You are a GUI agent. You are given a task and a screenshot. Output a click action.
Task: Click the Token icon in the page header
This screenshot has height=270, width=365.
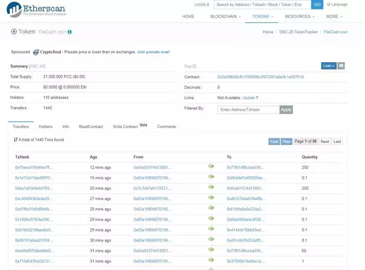(x=14, y=32)
